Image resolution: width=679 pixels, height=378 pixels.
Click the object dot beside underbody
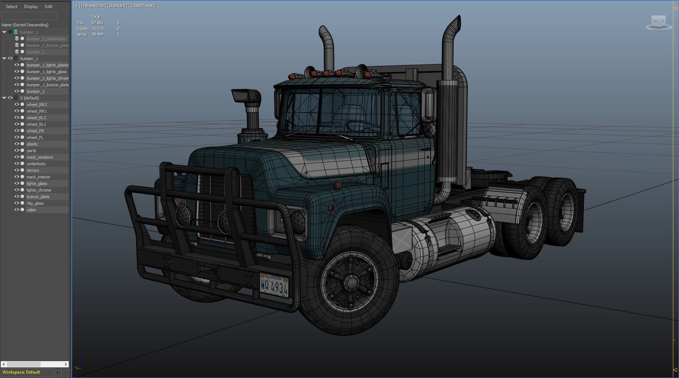click(x=22, y=164)
